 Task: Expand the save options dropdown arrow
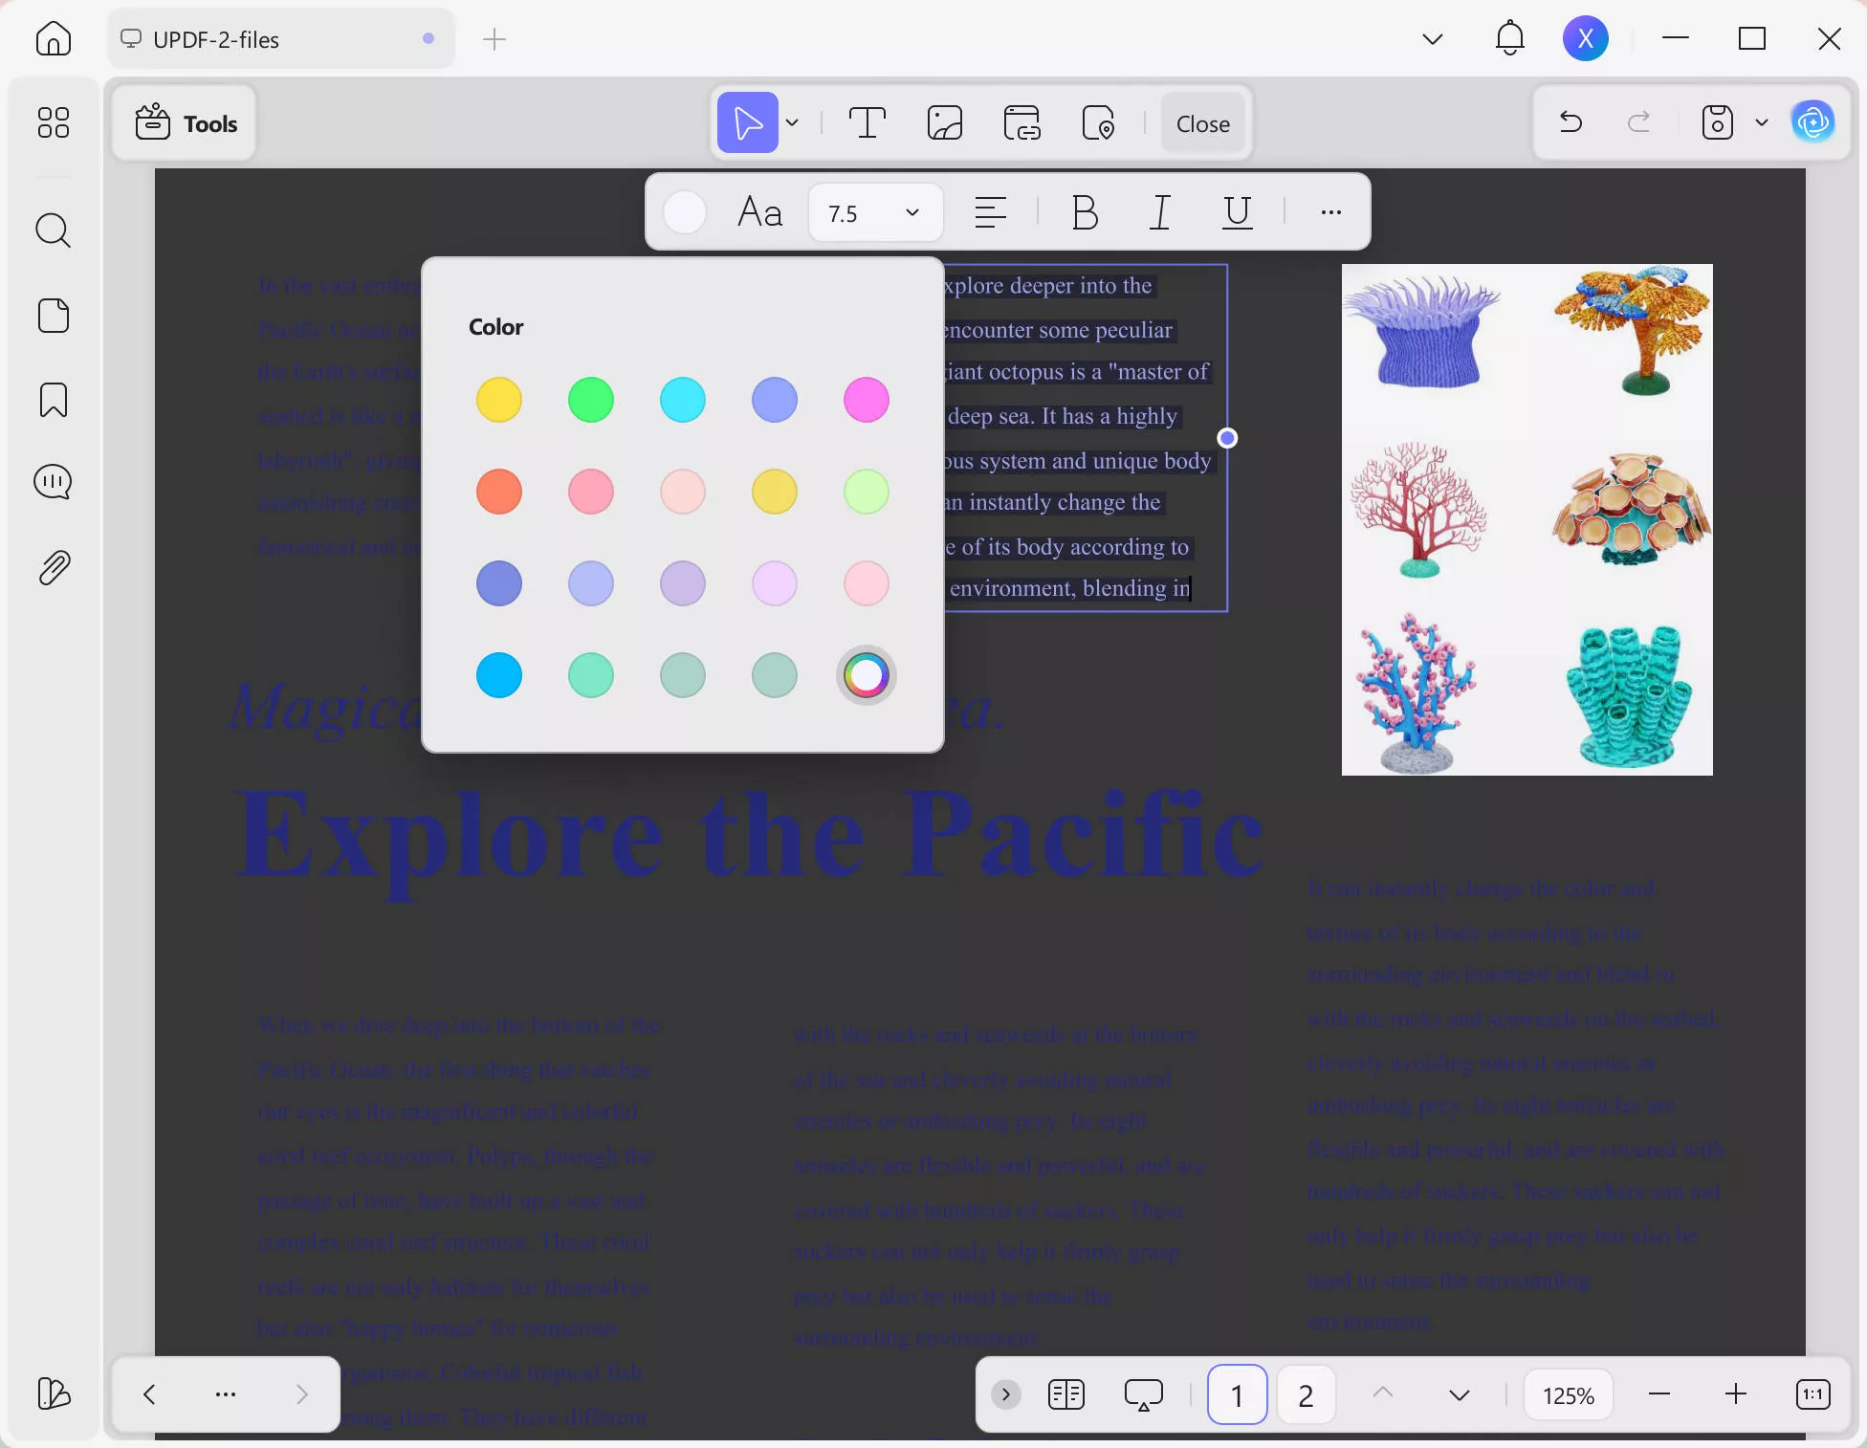point(1762,122)
